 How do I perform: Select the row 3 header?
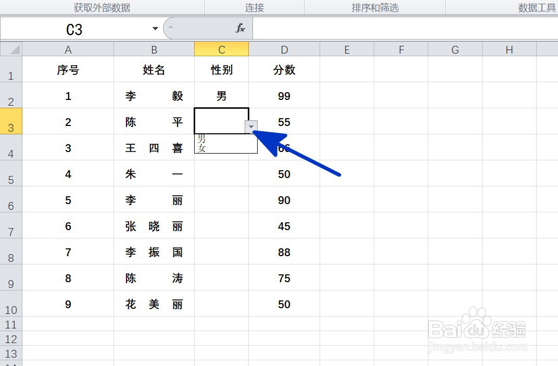pos(11,122)
